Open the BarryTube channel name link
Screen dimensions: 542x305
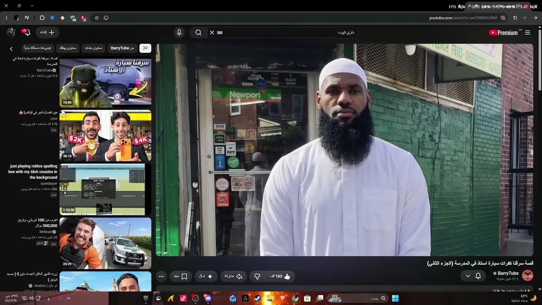(x=508, y=273)
